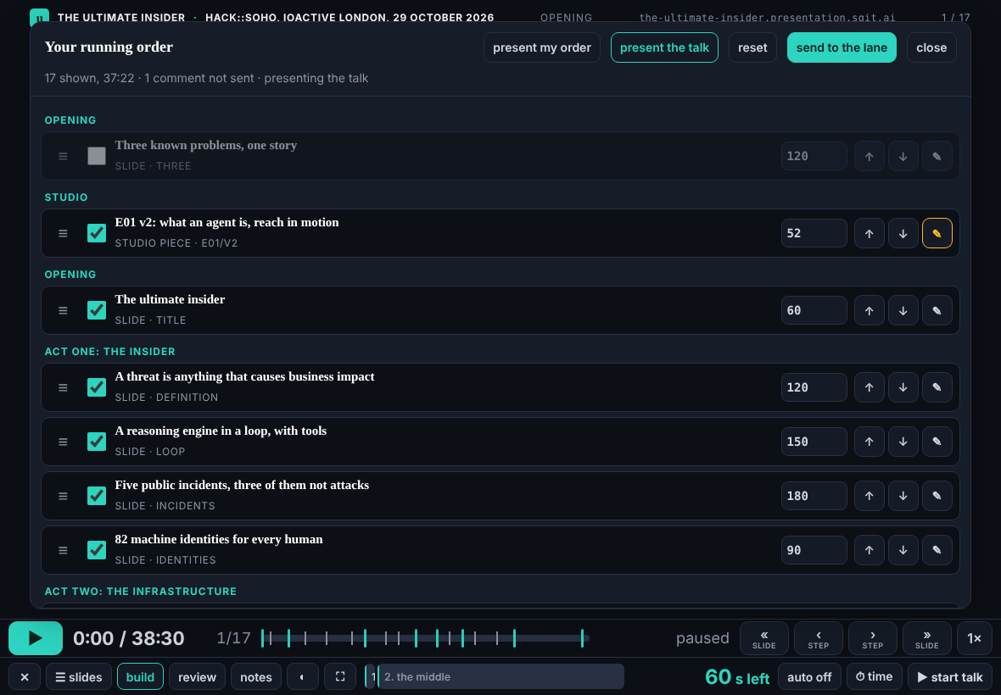Image resolution: width=1001 pixels, height=695 pixels.
Task: Reset the running order
Action: [x=752, y=47]
